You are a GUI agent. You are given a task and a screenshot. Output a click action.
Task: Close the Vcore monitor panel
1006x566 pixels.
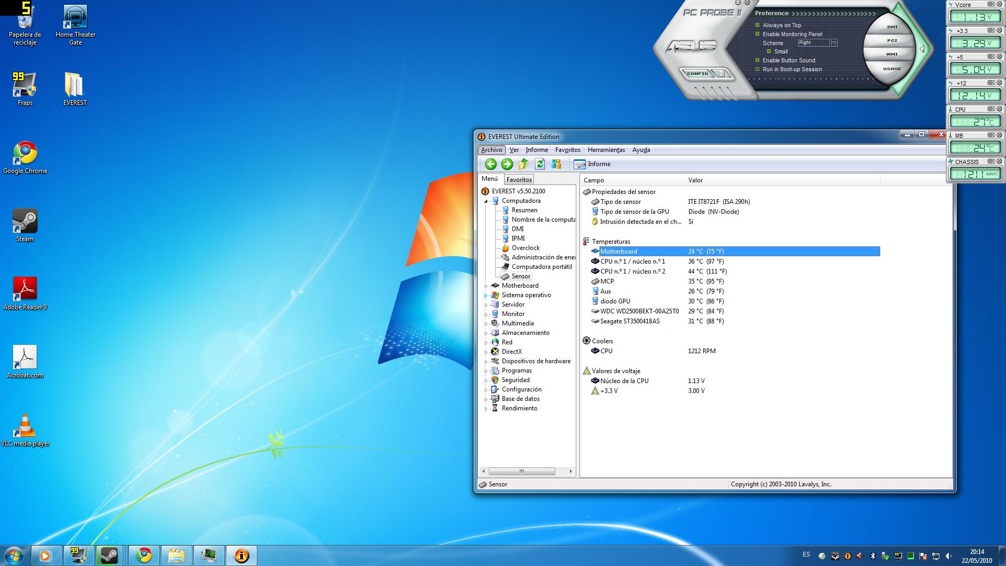(x=999, y=4)
